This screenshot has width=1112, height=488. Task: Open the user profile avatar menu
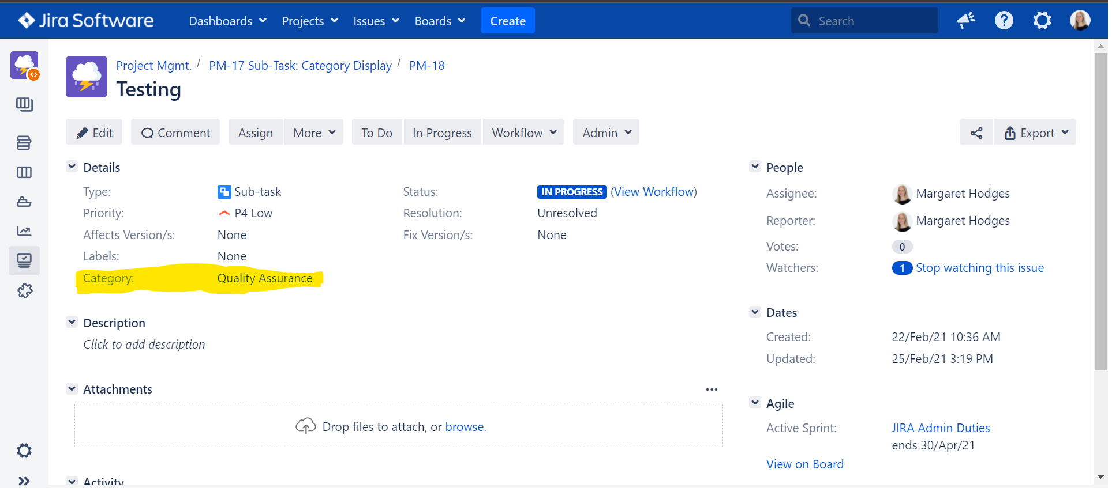pos(1080,21)
